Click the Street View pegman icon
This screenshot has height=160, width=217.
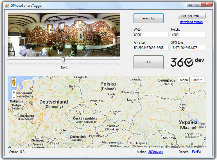click(x=14, y=82)
